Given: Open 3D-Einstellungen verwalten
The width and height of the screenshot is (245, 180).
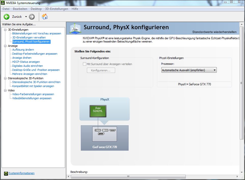Looking at the screenshot, I should tap(29, 37).
